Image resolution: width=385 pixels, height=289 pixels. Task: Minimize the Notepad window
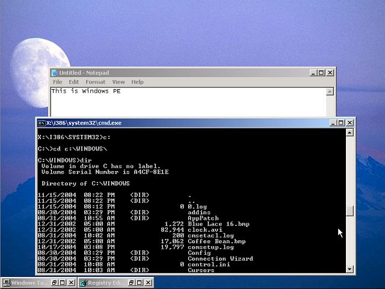(x=313, y=73)
